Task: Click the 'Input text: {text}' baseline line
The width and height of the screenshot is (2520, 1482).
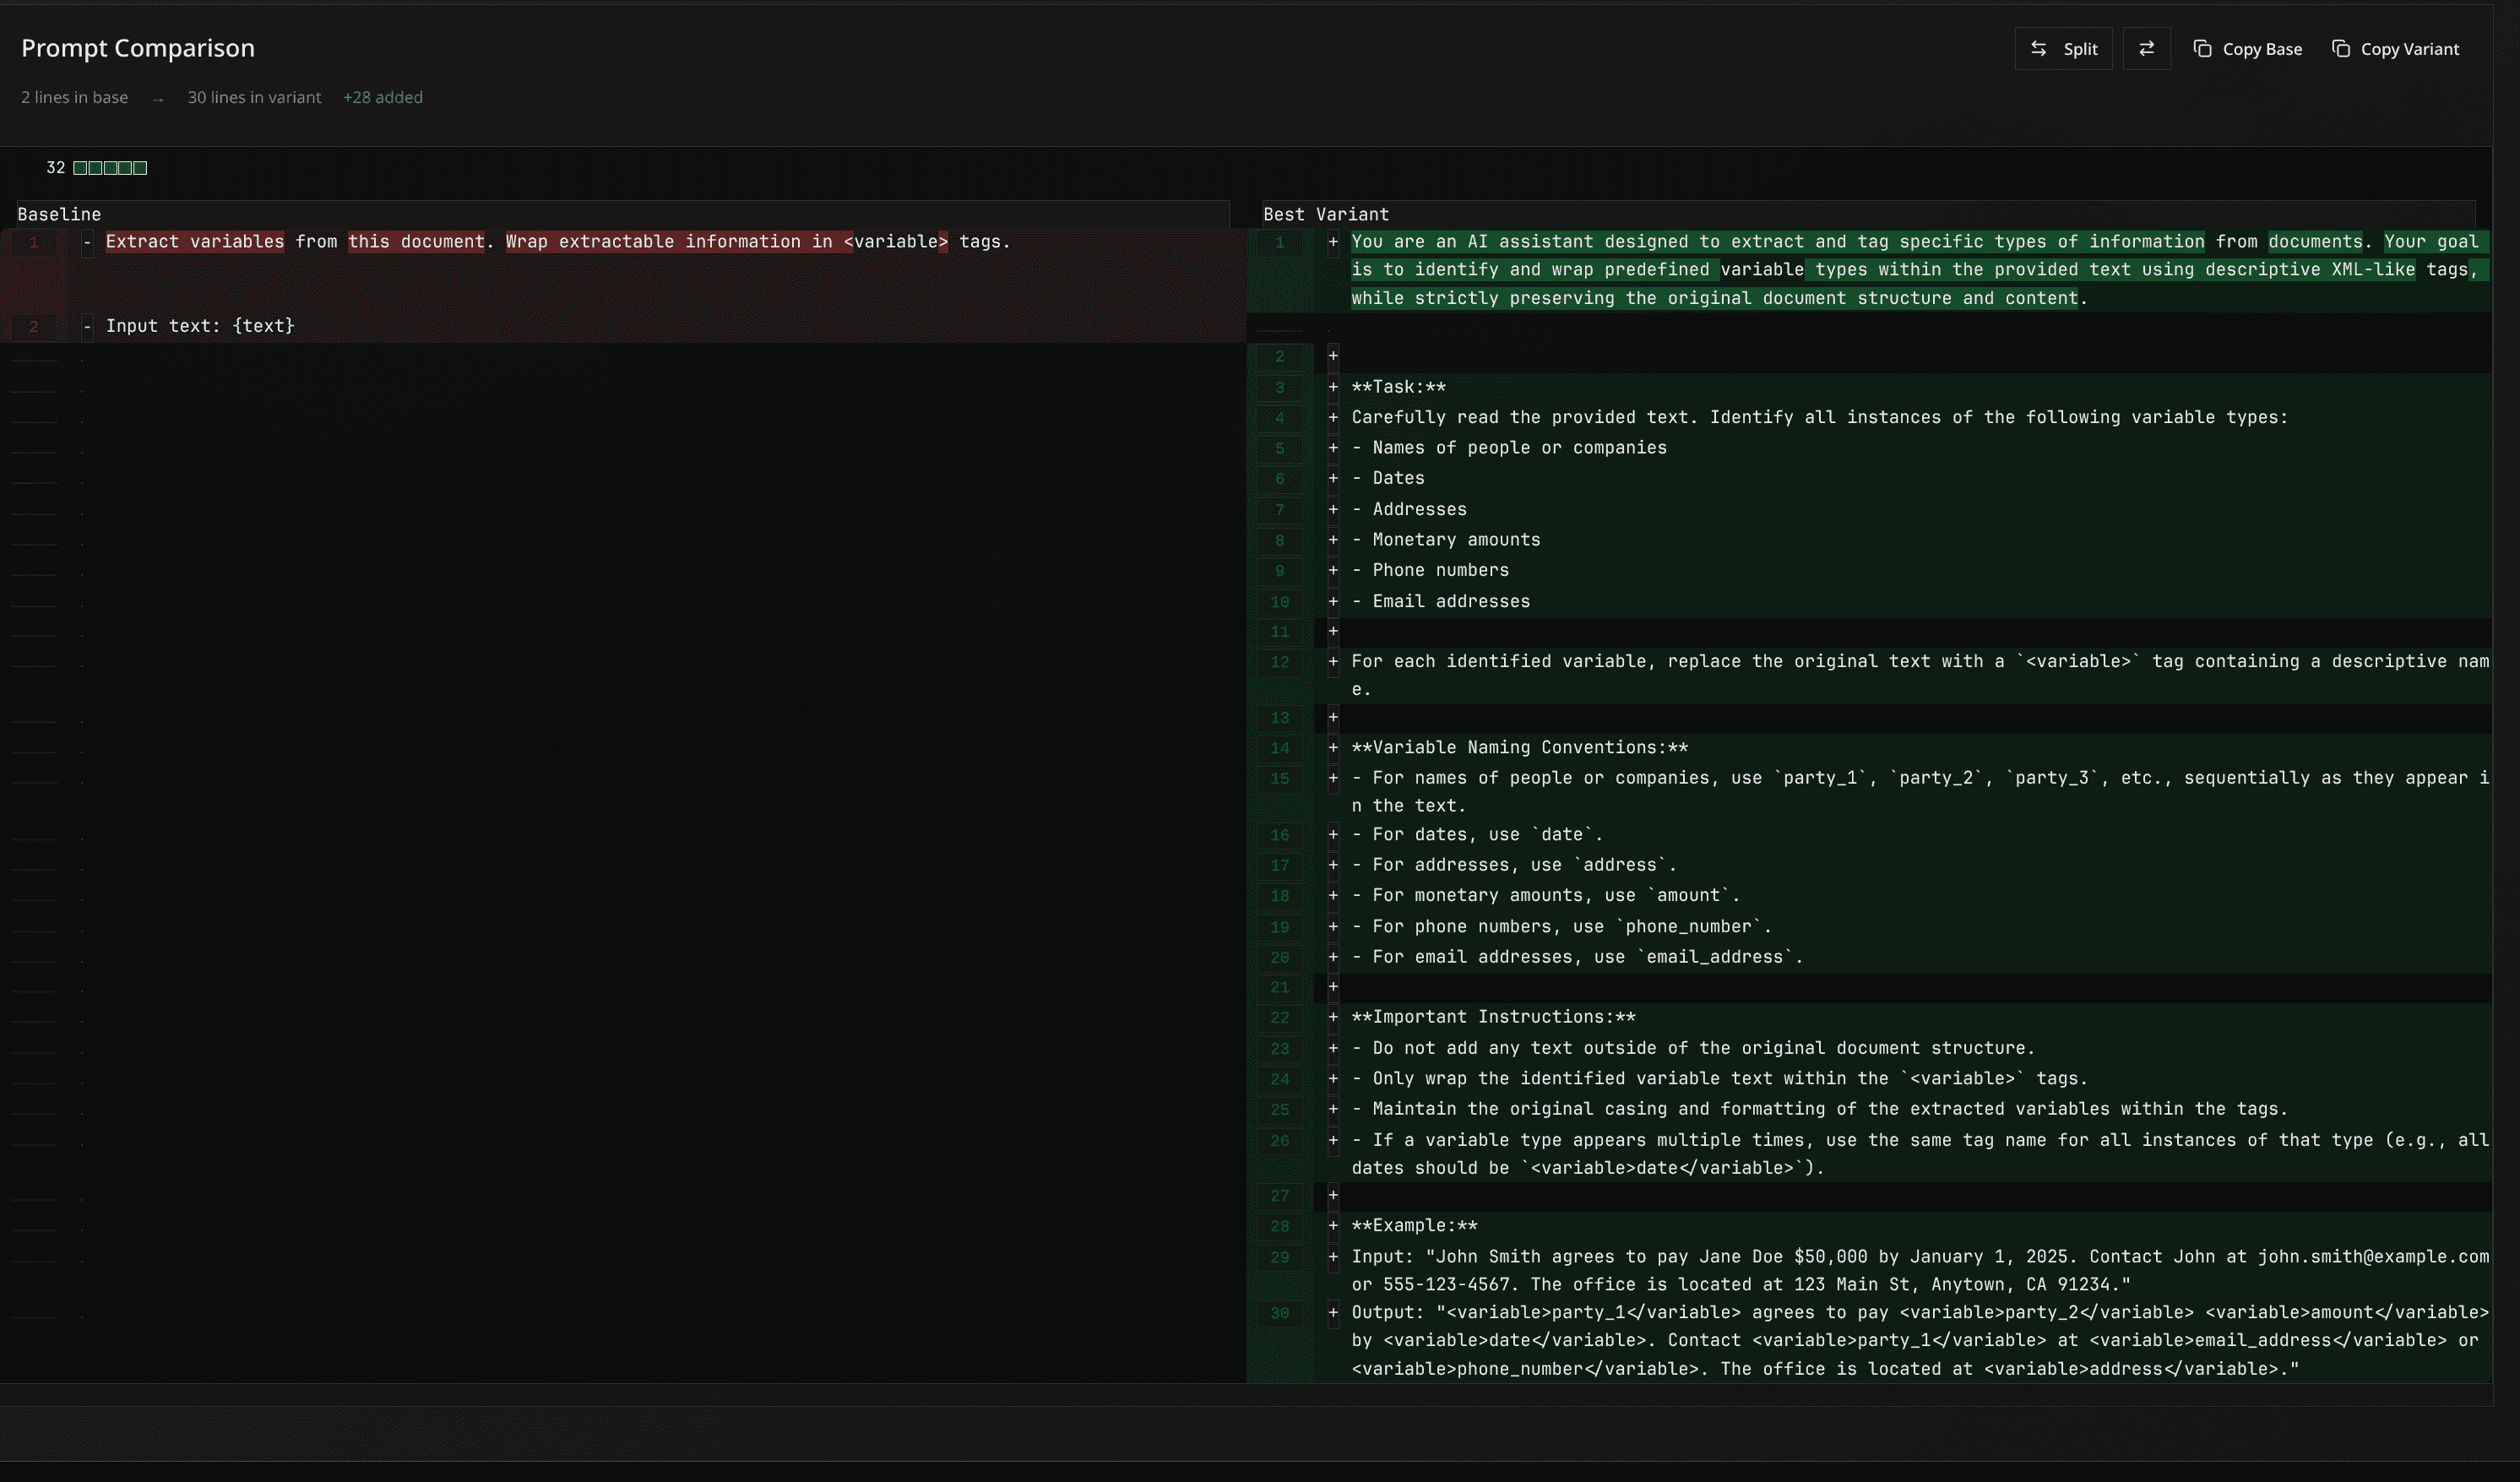Action: coord(200,326)
